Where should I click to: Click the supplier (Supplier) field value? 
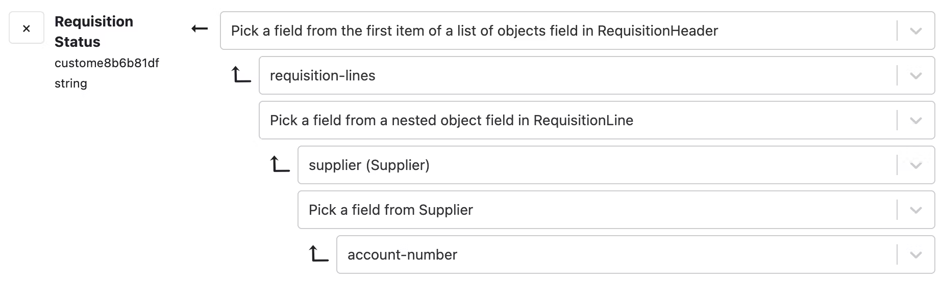pyautogui.click(x=369, y=165)
